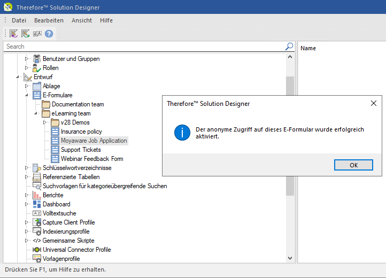Expand the v28 Demos folder
Screen dimensions: 386x278
click(x=44, y=122)
